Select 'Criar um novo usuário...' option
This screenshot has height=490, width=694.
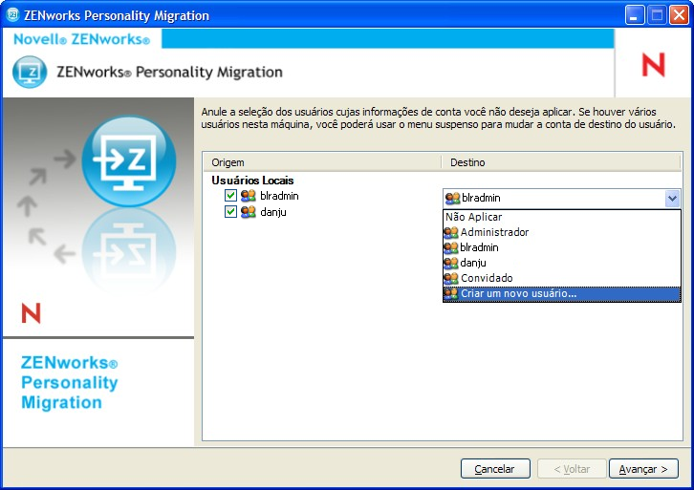coord(562,293)
